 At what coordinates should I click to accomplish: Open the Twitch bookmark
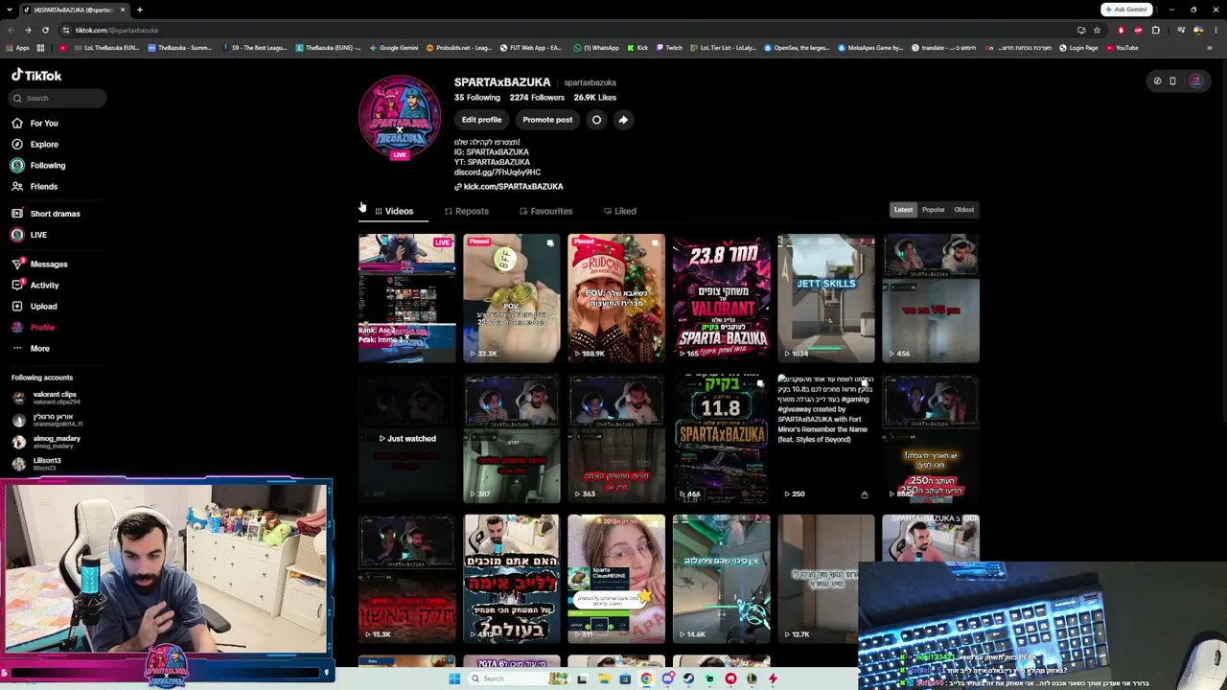pyautogui.click(x=669, y=48)
